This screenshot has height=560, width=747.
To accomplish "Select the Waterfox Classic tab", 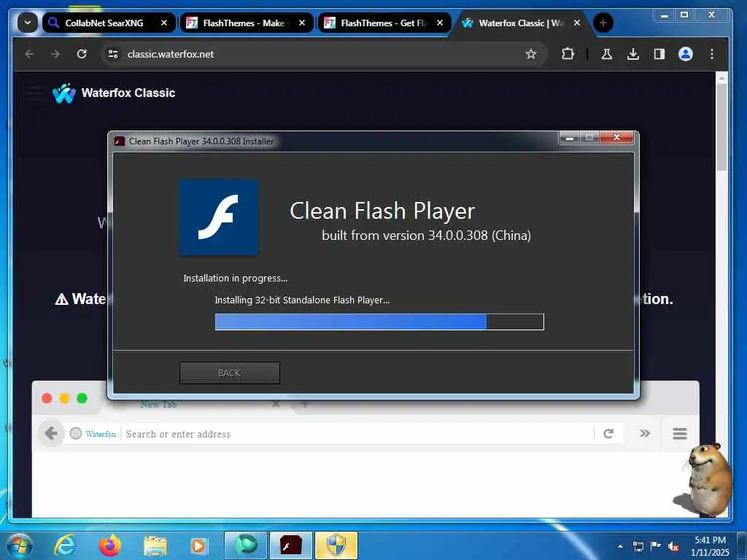I will pyautogui.click(x=522, y=23).
